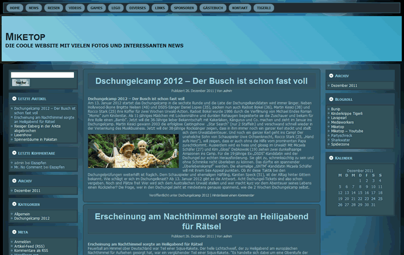Image resolution: width=404 pixels, height=255 pixels.
Task: Click admin author link of second post
Action: [x=227, y=236]
